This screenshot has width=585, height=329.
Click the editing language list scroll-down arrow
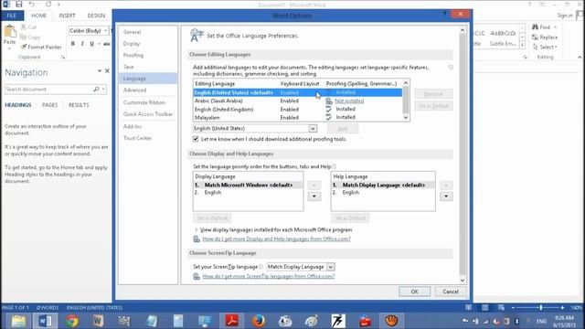click(x=406, y=118)
